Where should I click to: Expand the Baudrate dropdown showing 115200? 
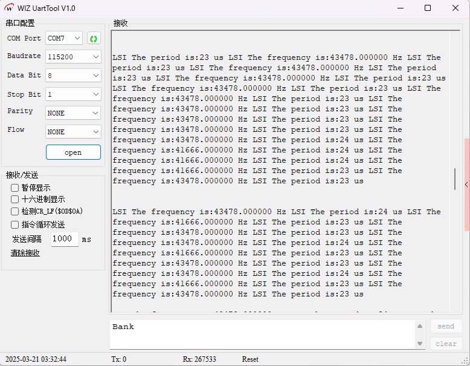click(x=73, y=56)
